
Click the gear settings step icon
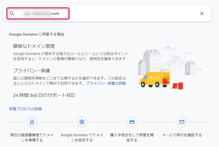pyautogui.click(x=82, y=122)
